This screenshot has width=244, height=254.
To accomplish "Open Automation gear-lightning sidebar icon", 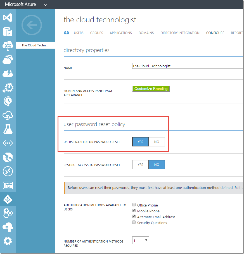I will point(8,88).
